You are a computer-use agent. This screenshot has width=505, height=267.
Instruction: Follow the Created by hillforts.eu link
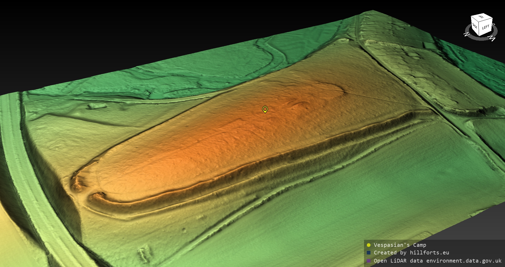click(411, 253)
